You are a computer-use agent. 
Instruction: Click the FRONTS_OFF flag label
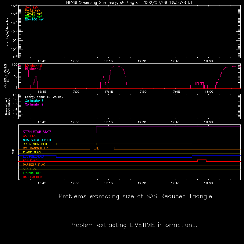[x=32, y=173]
